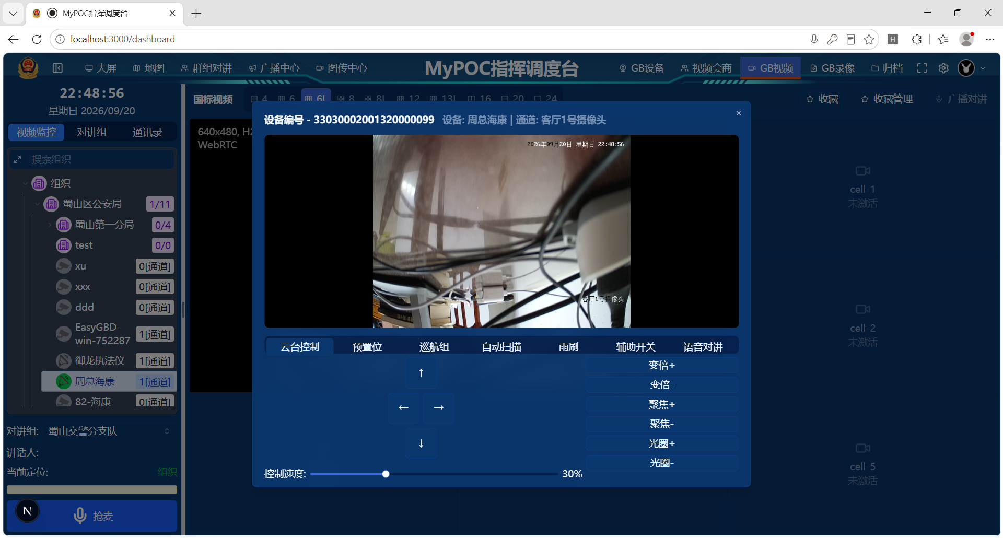Open the 群组对讲 menu item
This screenshot has height=538, width=1003.
tap(206, 68)
